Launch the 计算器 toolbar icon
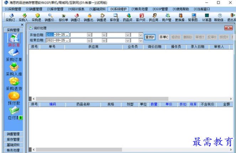Image resolution: width=236 pixels, height=153 pixels. point(207,17)
